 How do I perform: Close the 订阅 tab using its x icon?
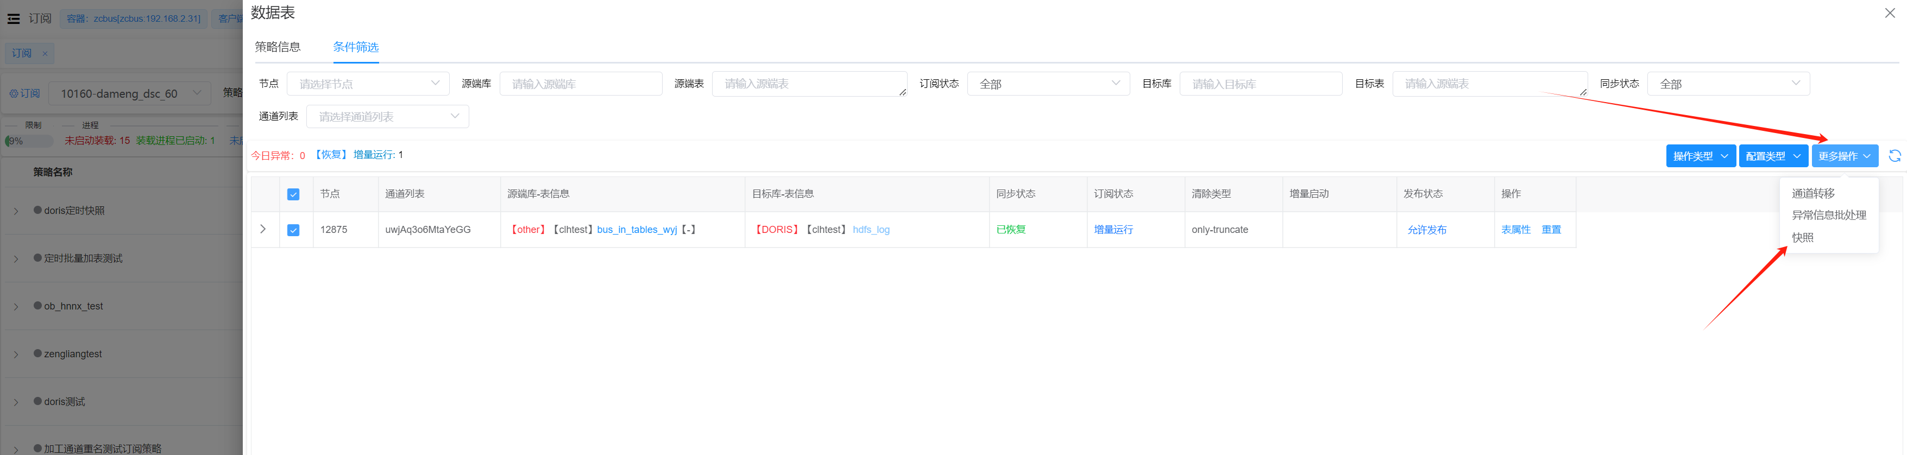click(x=45, y=53)
